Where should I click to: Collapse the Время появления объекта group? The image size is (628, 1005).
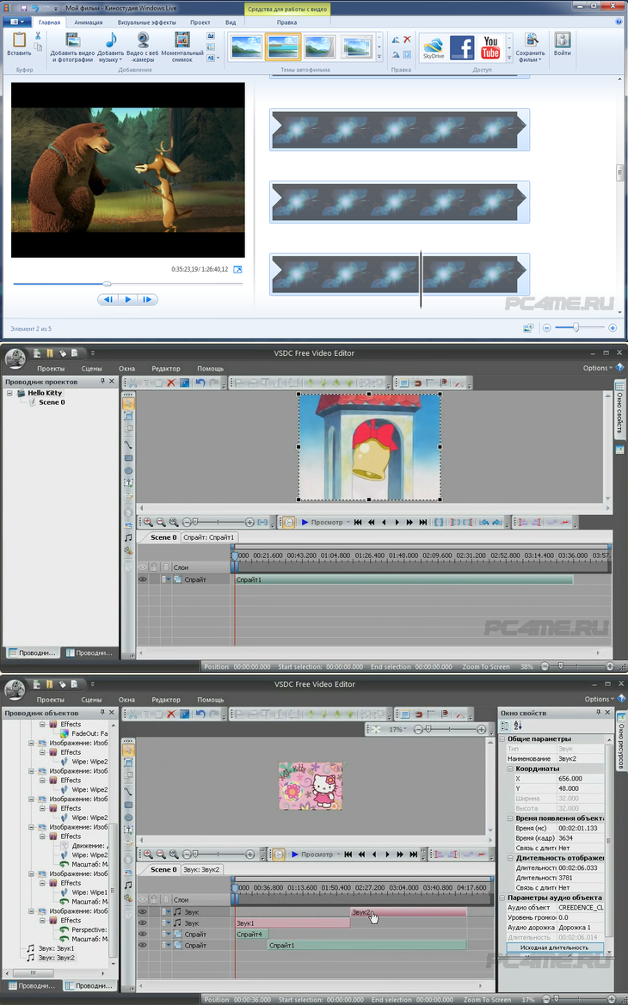point(511,818)
